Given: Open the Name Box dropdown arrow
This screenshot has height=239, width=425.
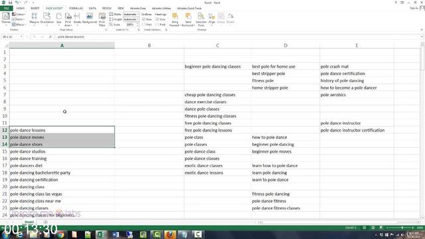Looking at the screenshot, I should [x=21, y=37].
